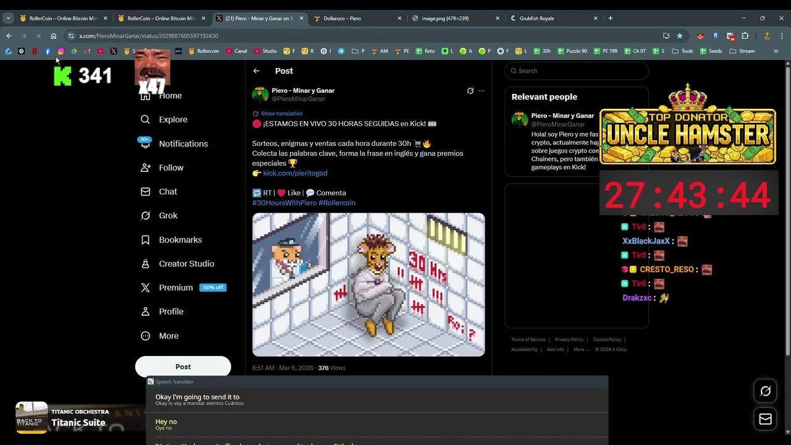Viewport: 791px width, 445px height.
Task: Open Piero profile under Relevant people
Action: coord(562,116)
